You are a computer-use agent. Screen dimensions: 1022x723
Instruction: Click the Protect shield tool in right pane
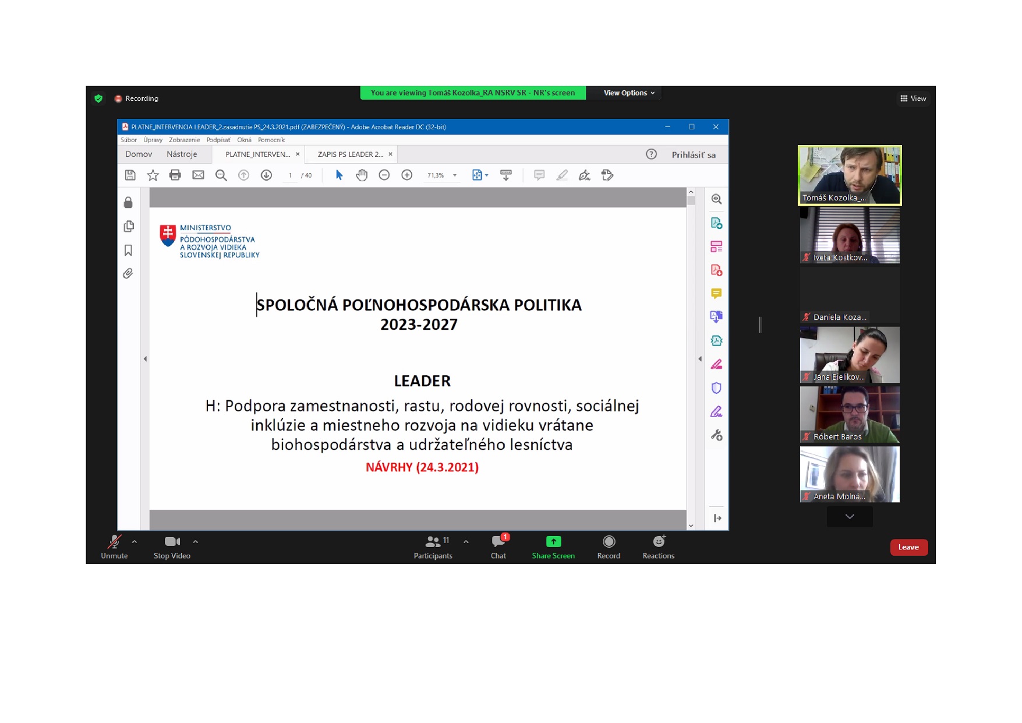(716, 388)
